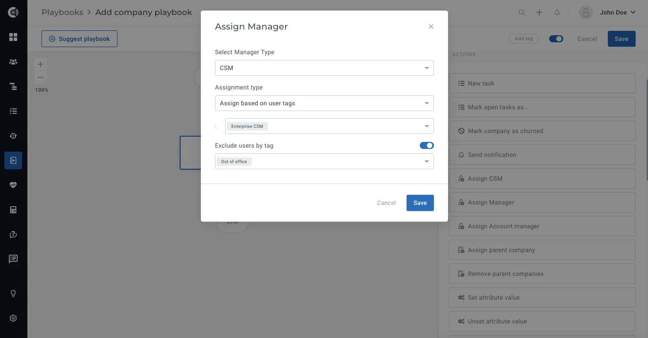
Task: Expand the Out of office exclusion dropdown
Action: pyautogui.click(x=324, y=161)
